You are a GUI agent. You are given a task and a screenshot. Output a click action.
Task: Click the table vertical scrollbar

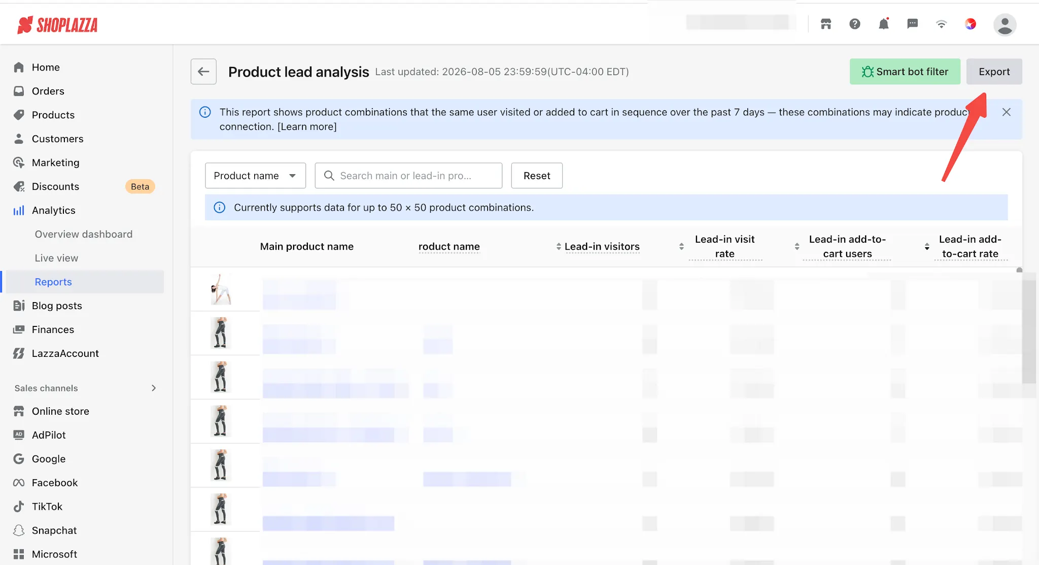[x=1028, y=327]
